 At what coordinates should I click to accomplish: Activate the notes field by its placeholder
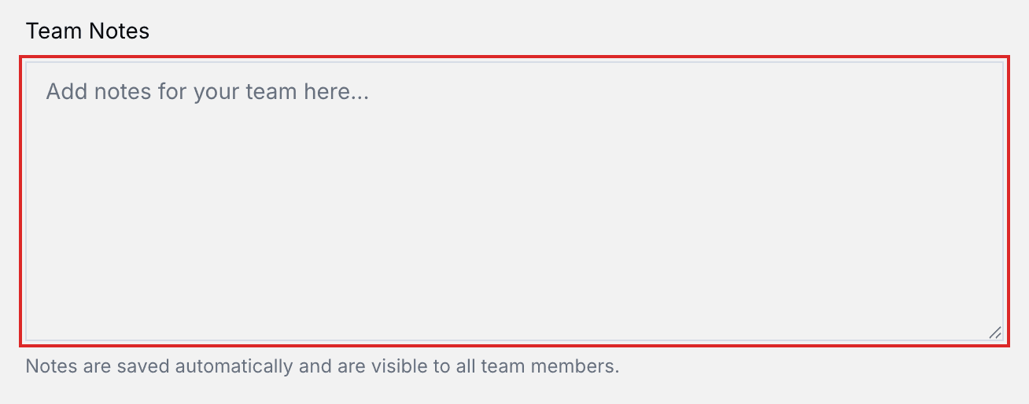(x=207, y=92)
